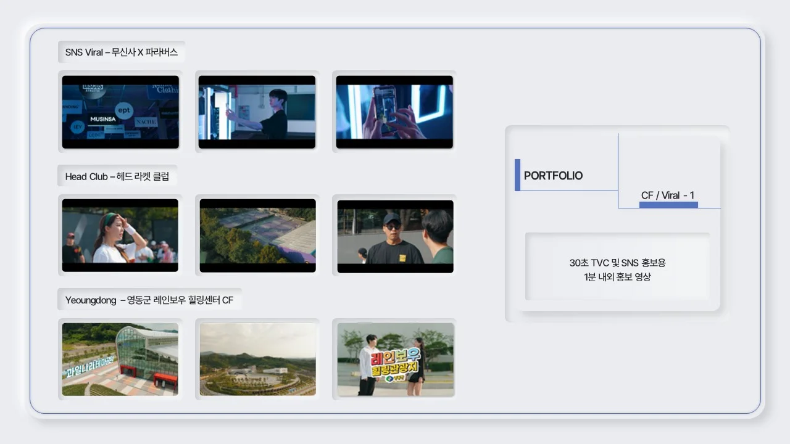Open the MUSINSA logo wall thumbnail
Image resolution: width=790 pixels, height=444 pixels.
(120, 112)
